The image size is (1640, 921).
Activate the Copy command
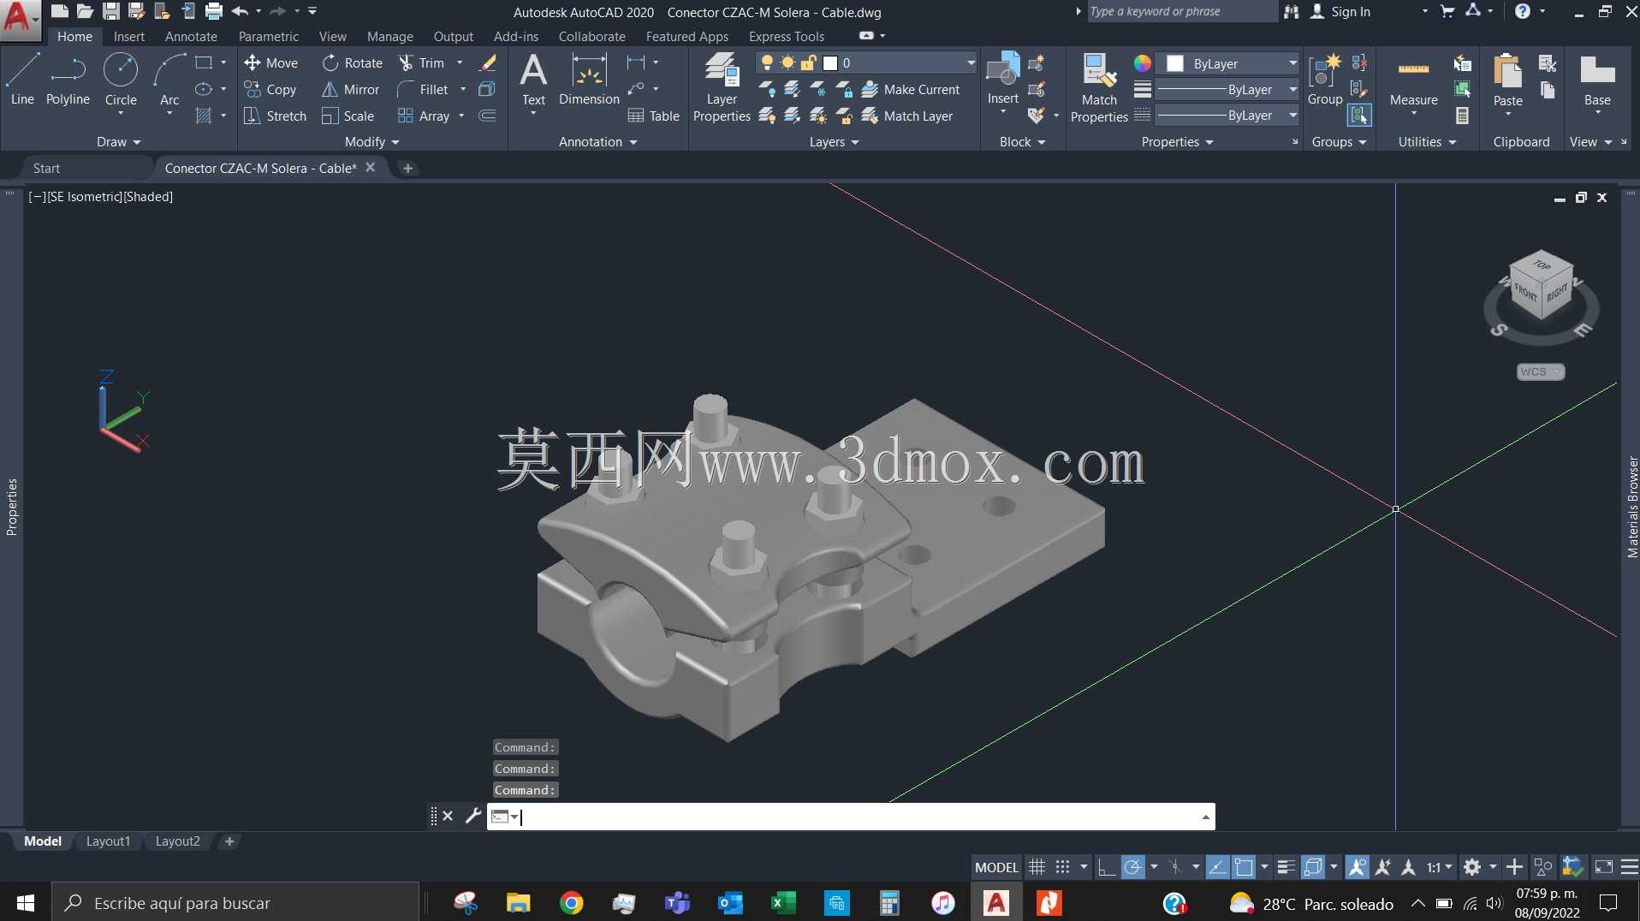270,89
